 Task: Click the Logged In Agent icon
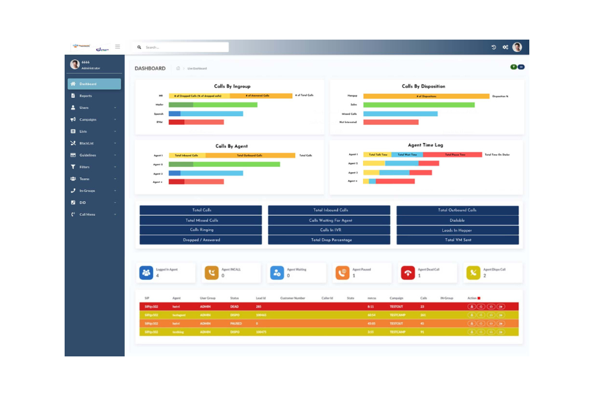point(146,273)
